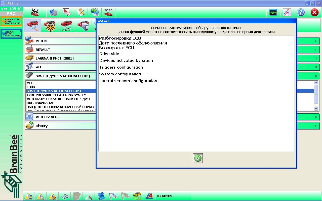Viewport: 322px width, 201px height.
Task: Select АВТОМАТИЧЕСКАЯ КОРОБКА ПЕРЕДАЧ entry
Action: 58,99
